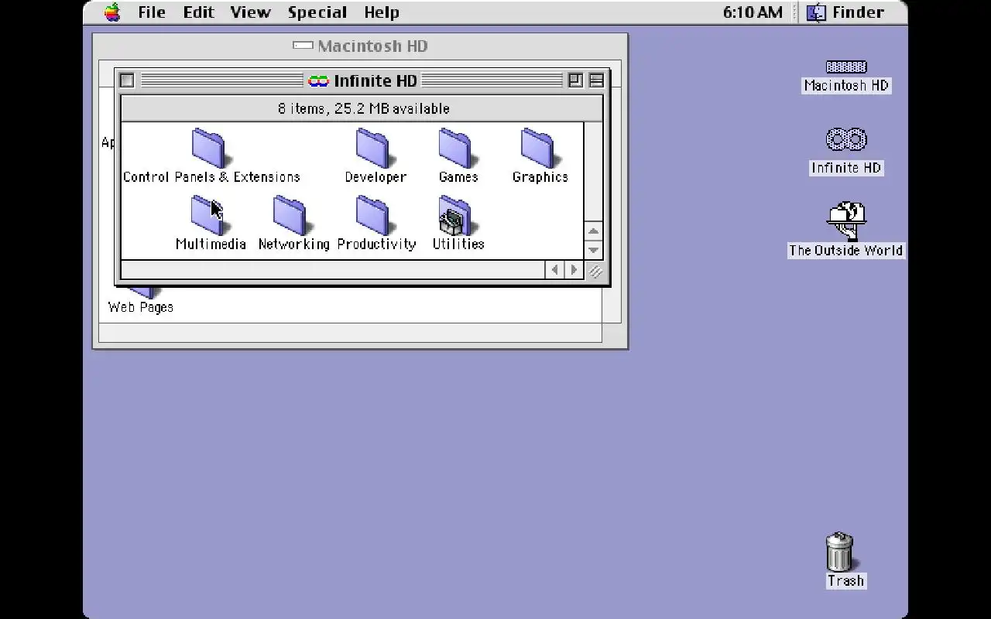Click the horizontal scroll left arrow
The height and width of the screenshot is (619, 991).
pyautogui.click(x=554, y=270)
